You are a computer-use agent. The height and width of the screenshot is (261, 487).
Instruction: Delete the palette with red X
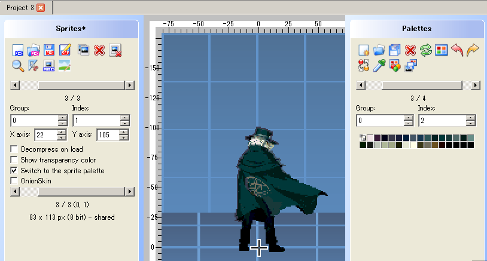click(410, 50)
